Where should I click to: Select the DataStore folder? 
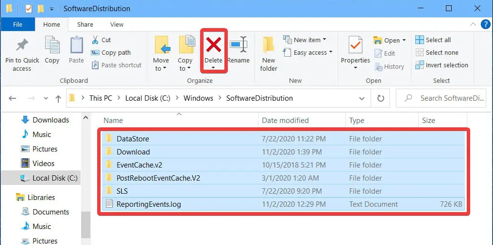pyautogui.click(x=283, y=138)
